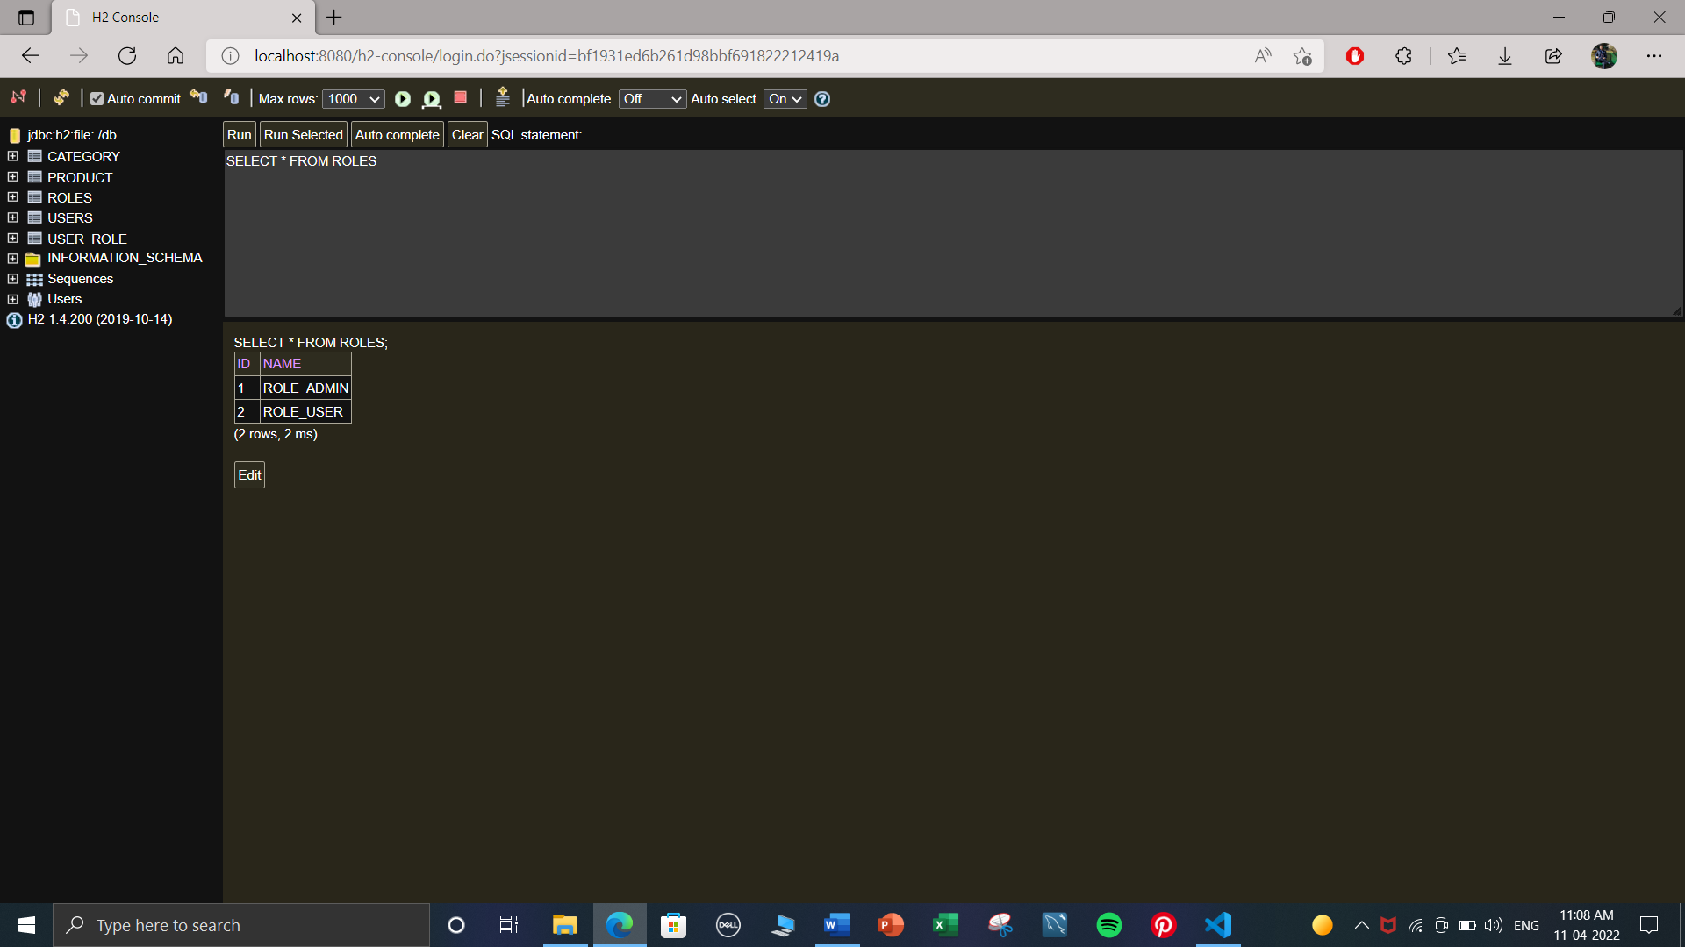The width and height of the screenshot is (1685, 947).
Task: Select the ROLES table in the tree
Action: click(x=69, y=197)
